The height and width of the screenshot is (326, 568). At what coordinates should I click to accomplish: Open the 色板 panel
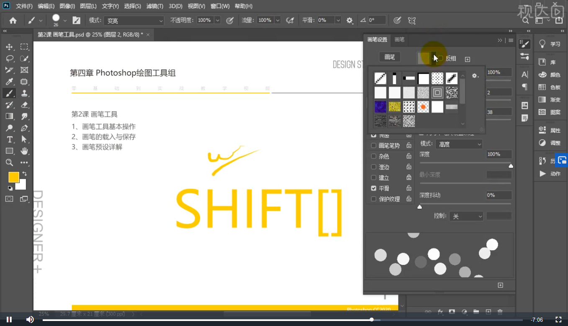click(x=550, y=87)
